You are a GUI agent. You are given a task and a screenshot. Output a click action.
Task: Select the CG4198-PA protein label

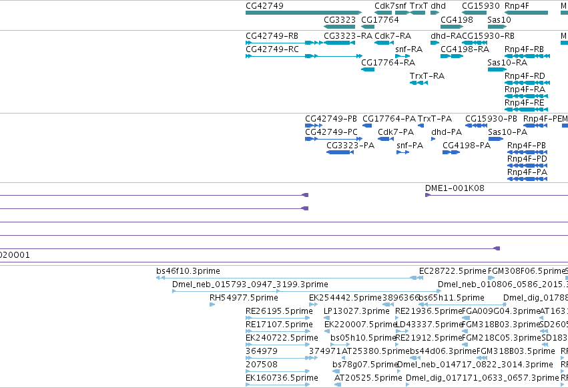point(467,146)
